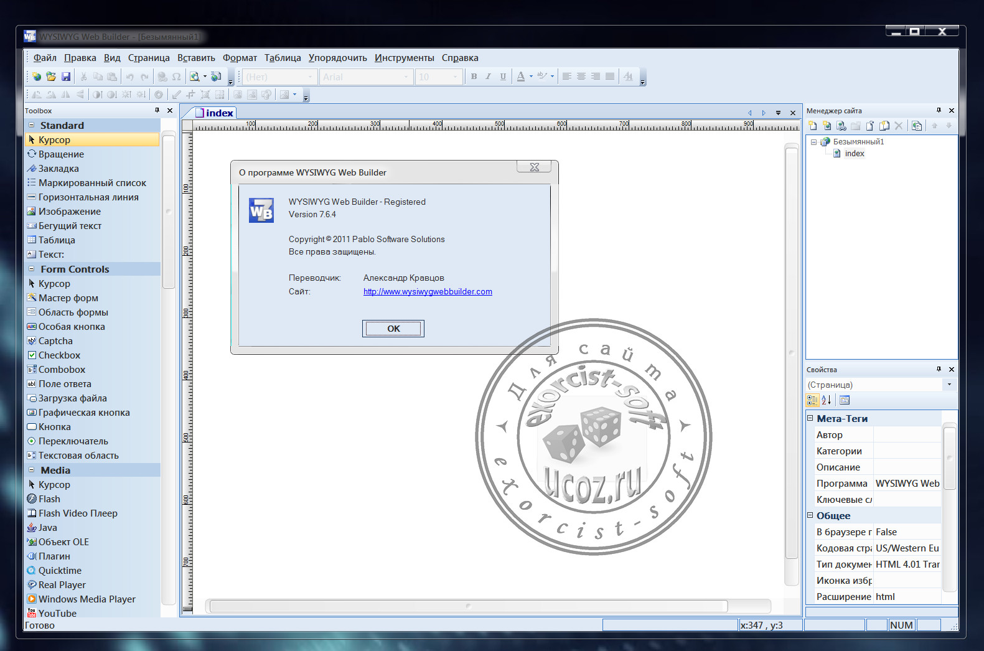This screenshot has width=984, height=651.
Task: Collapse the Общее property group
Action: 810,515
